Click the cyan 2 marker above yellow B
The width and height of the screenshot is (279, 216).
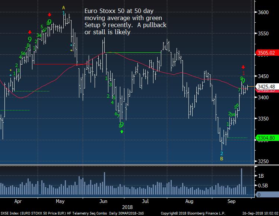[222, 153]
